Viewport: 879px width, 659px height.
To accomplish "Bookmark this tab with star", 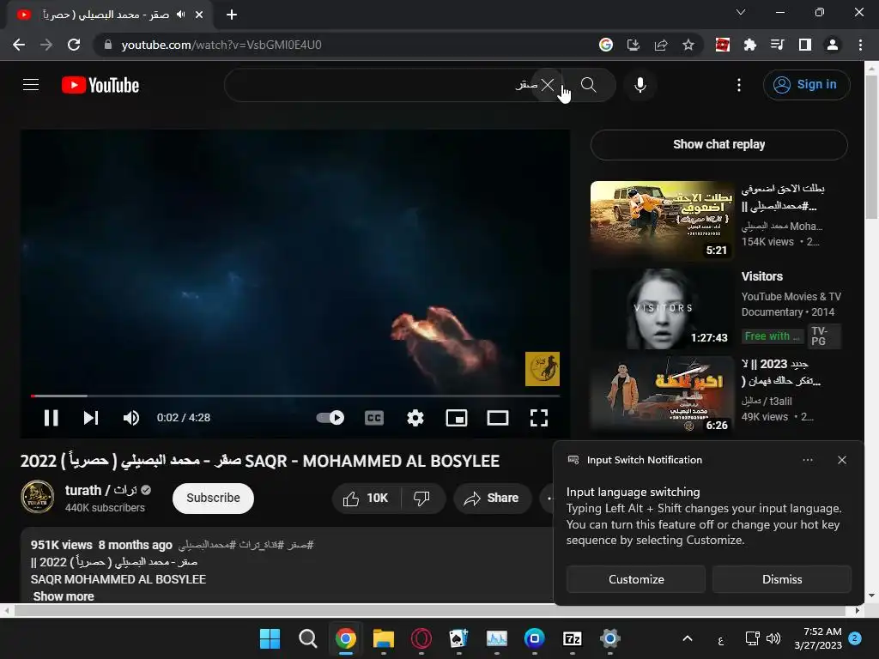I will pyautogui.click(x=688, y=45).
